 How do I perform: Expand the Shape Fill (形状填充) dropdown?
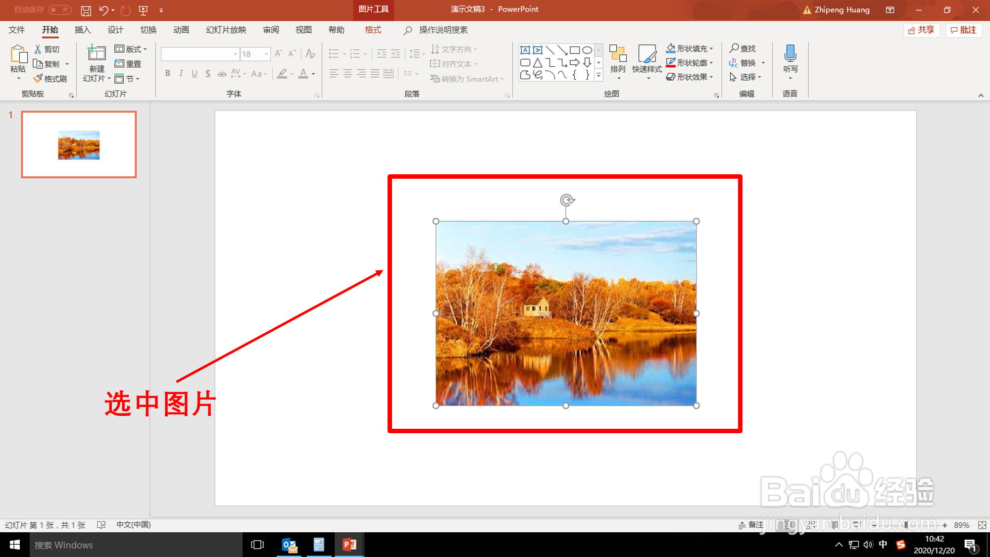click(x=711, y=49)
